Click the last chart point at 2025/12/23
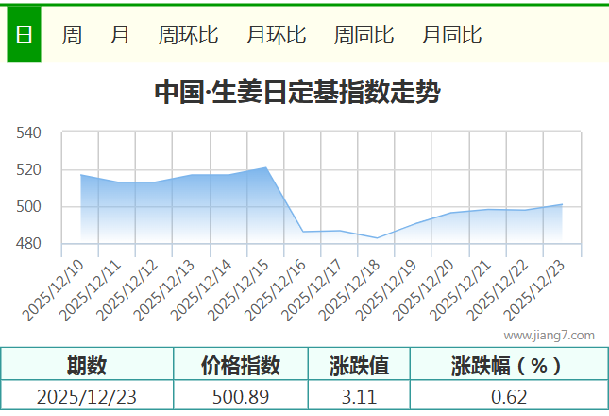The image size is (609, 416). tap(562, 204)
